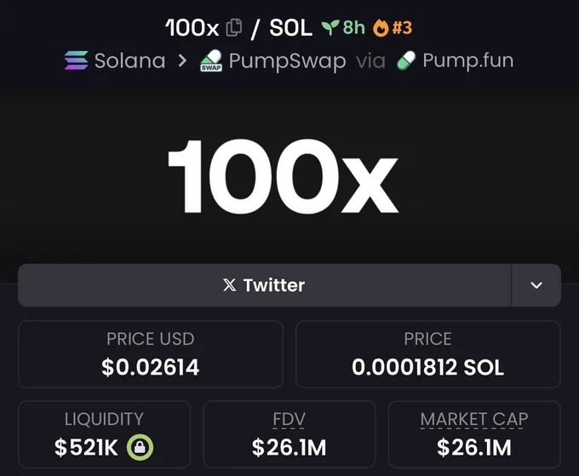This screenshot has width=579, height=476.
Task: Click the Pump.fun pill icon
Action: click(x=406, y=60)
